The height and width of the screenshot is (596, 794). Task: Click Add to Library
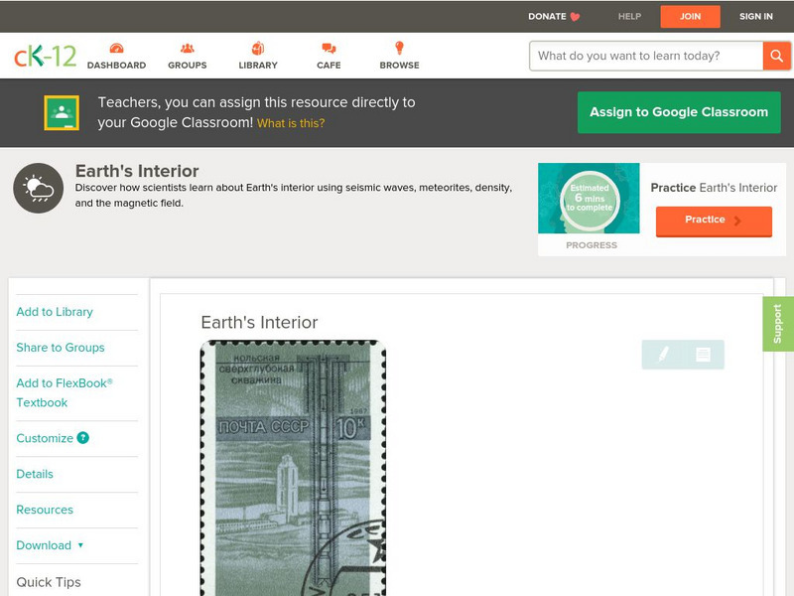tap(55, 312)
